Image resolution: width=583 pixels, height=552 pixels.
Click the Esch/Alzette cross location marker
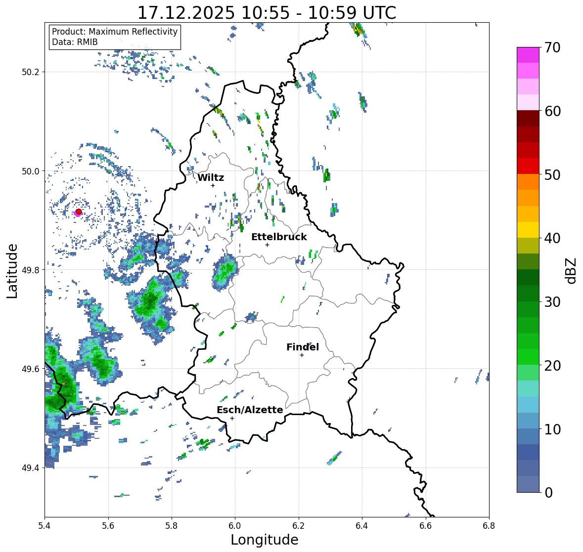232,418
